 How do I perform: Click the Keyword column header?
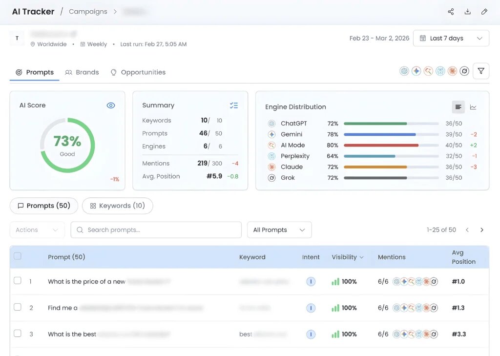pos(252,257)
